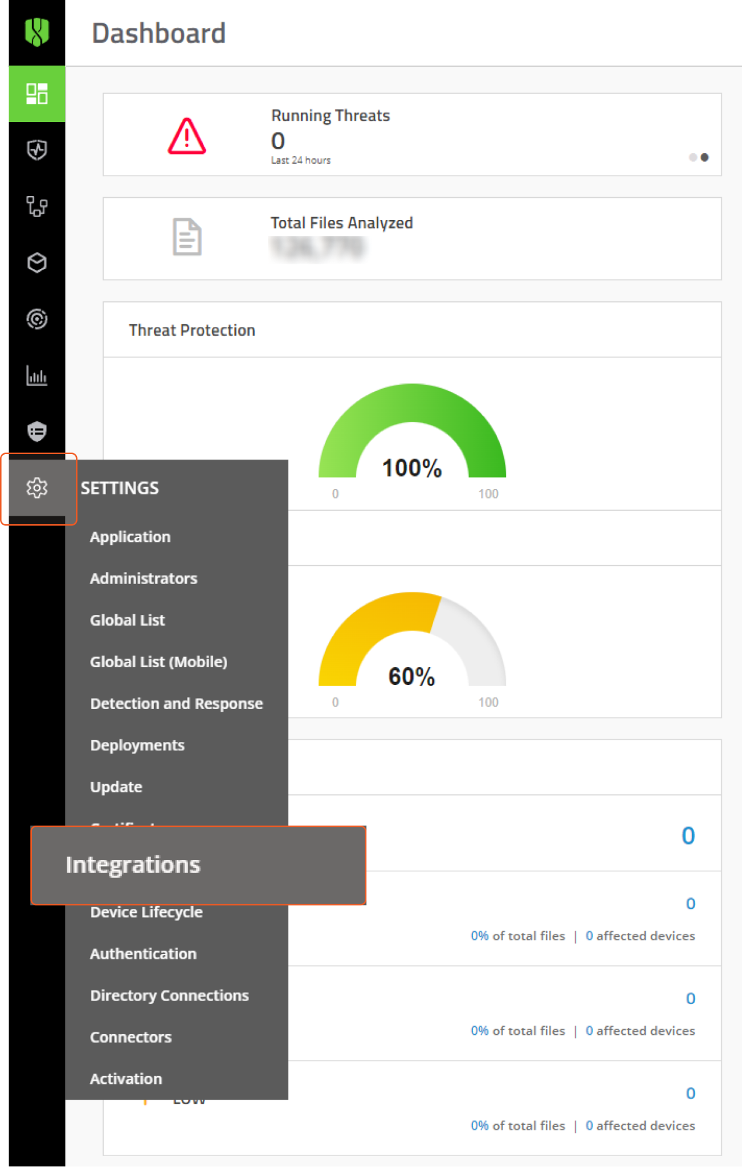Image resolution: width=742 pixels, height=1167 pixels.
Task: Open the cube assets icon in sidebar
Action: 36,263
